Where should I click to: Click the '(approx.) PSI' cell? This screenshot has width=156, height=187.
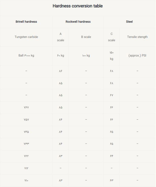tap(137, 55)
